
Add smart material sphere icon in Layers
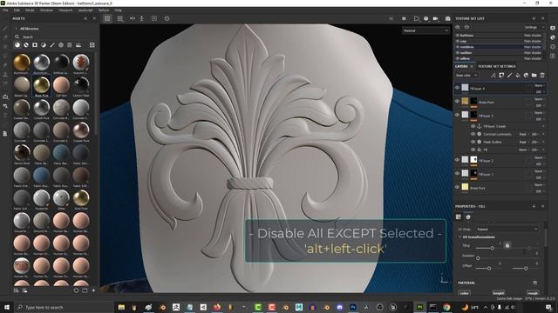tap(526, 76)
